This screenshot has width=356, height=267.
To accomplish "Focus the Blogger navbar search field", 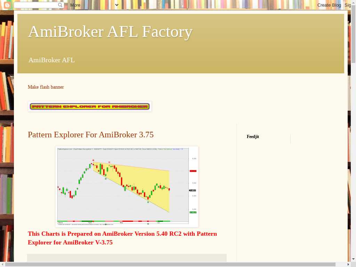I will [x=39, y=5].
